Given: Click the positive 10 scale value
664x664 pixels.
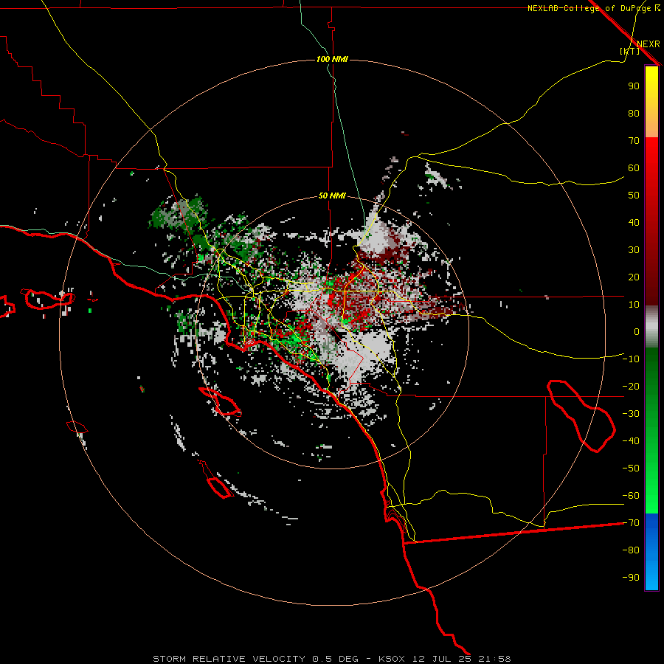Looking at the screenshot, I should point(634,305).
